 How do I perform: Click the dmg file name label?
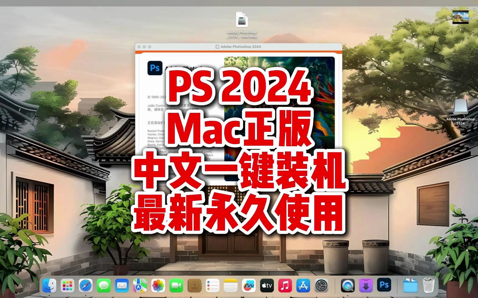click(x=242, y=34)
